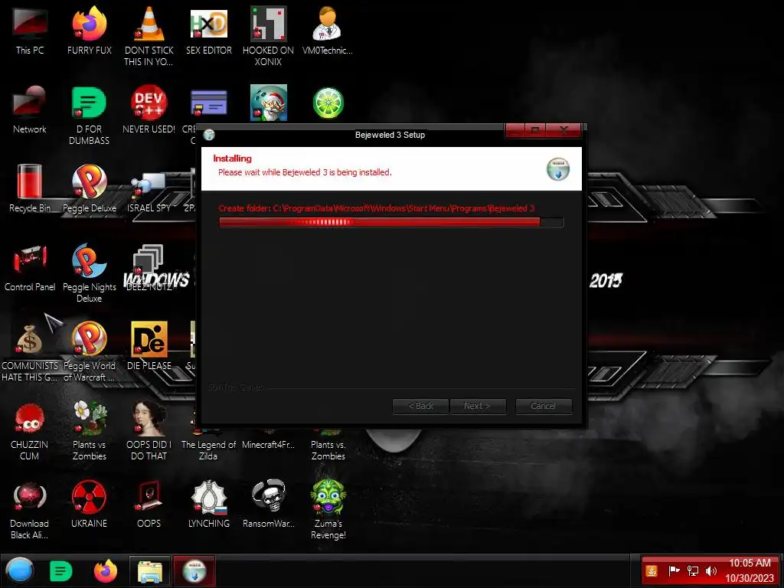
Task: Select the running installer taskbar button
Action: (x=194, y=571)
